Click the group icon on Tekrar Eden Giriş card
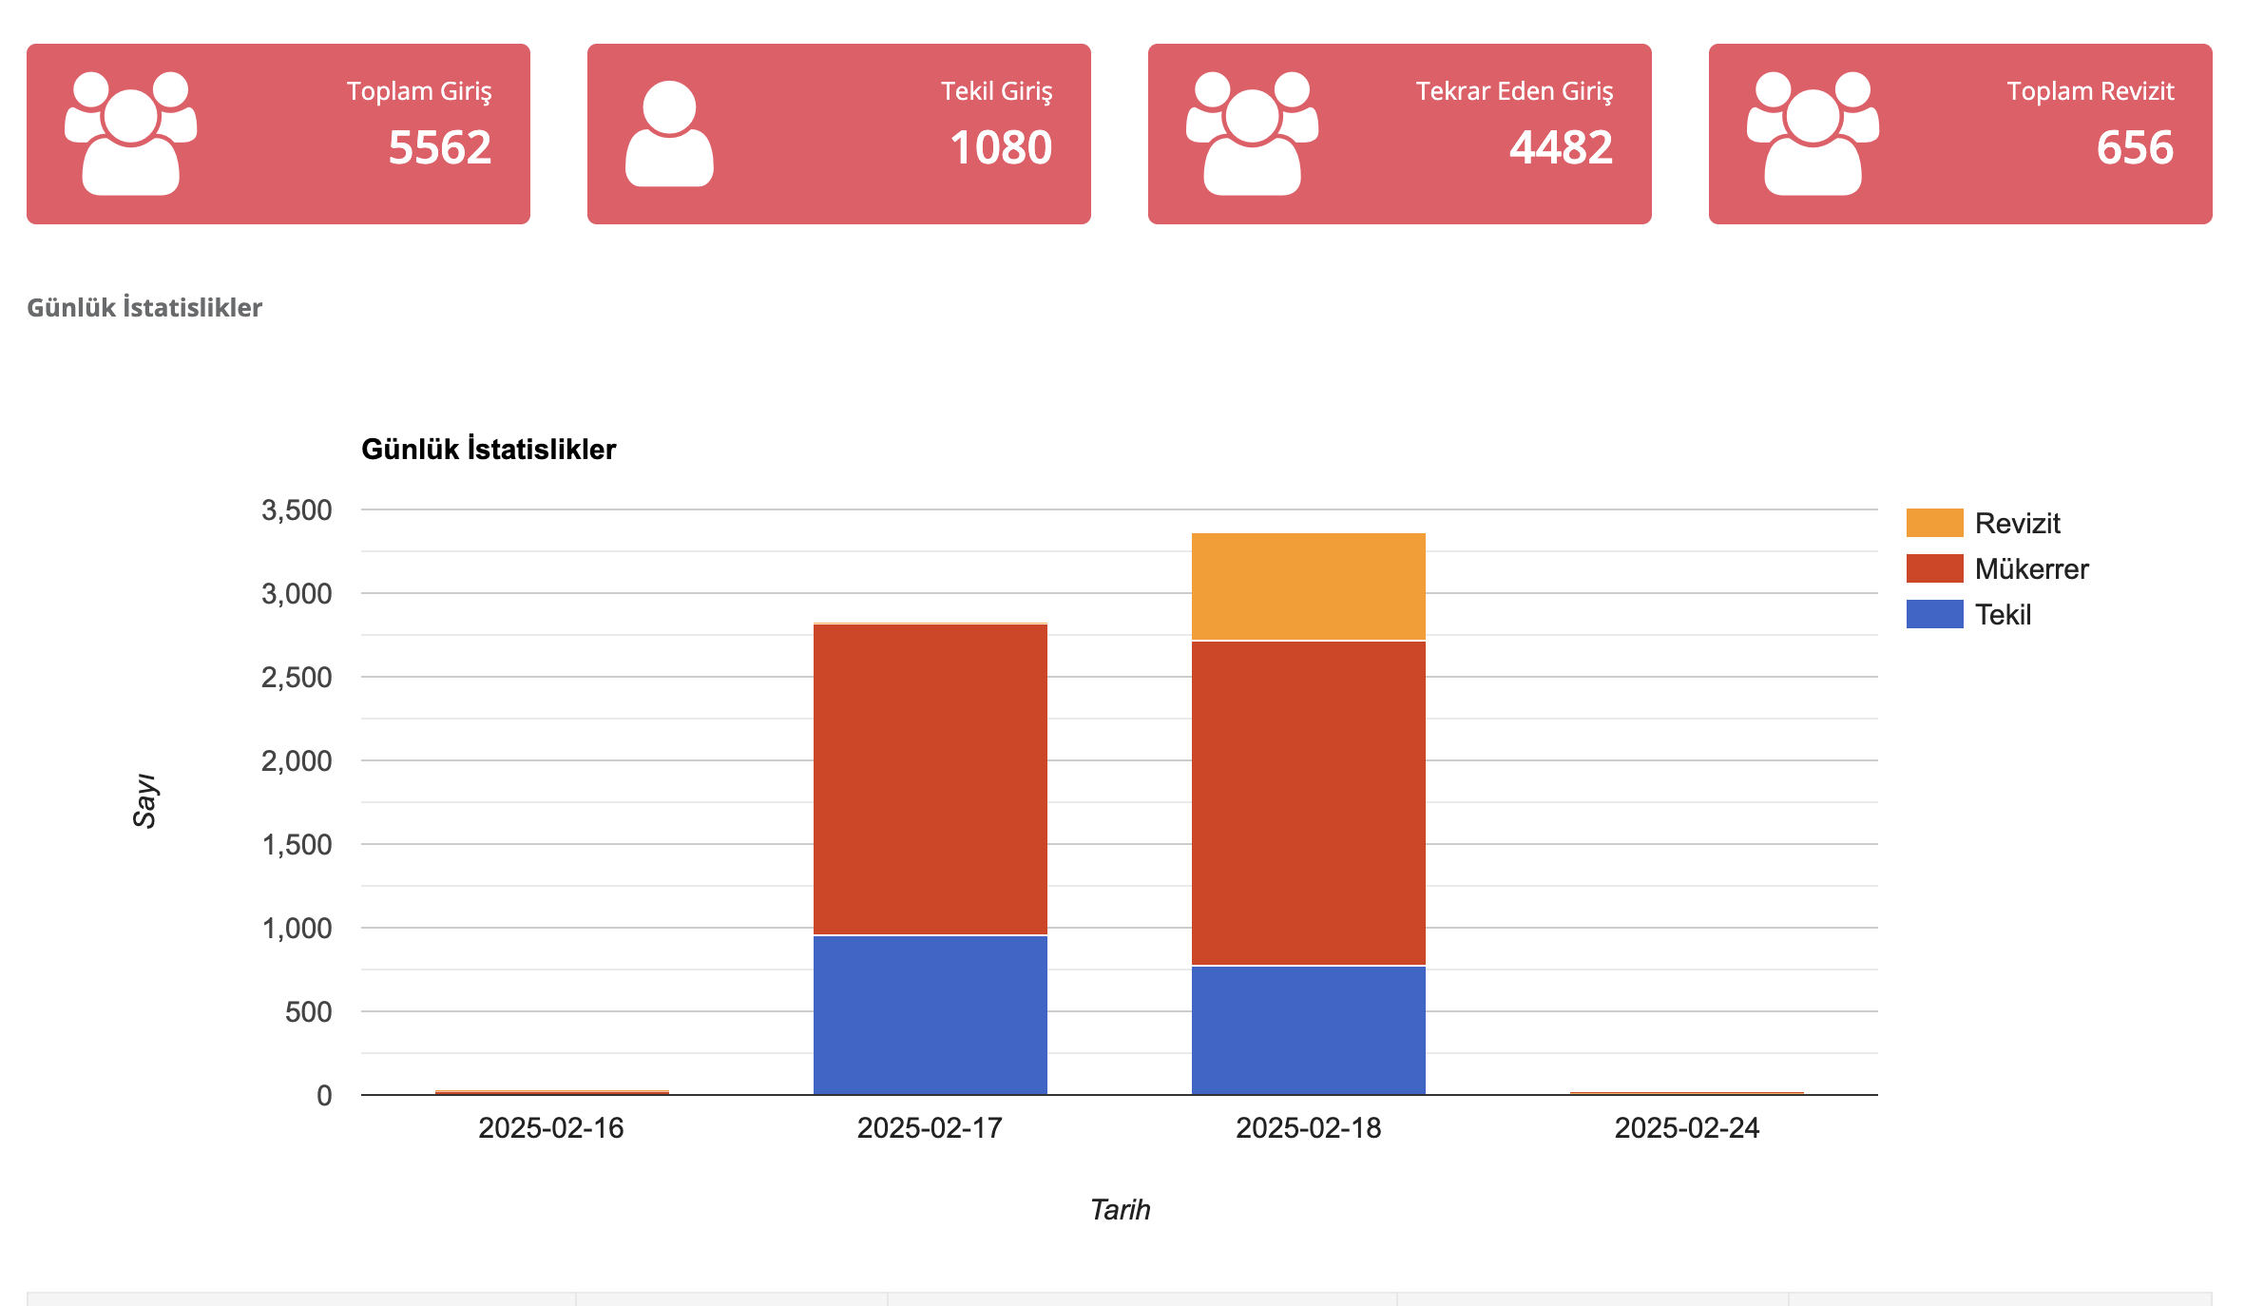The width and height of the screenshot is (2245, 1306). (1253, 134)
